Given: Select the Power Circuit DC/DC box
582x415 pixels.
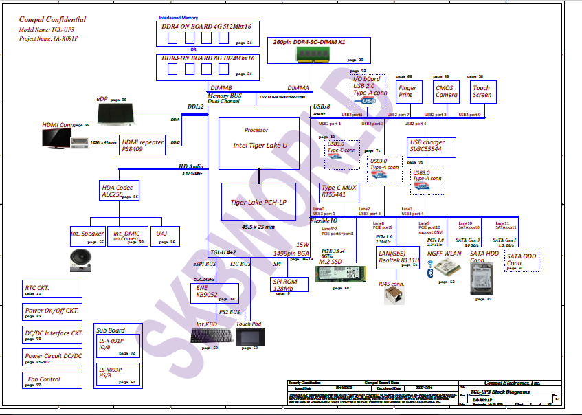Looking at the screenshot, I should pos(52,357).
